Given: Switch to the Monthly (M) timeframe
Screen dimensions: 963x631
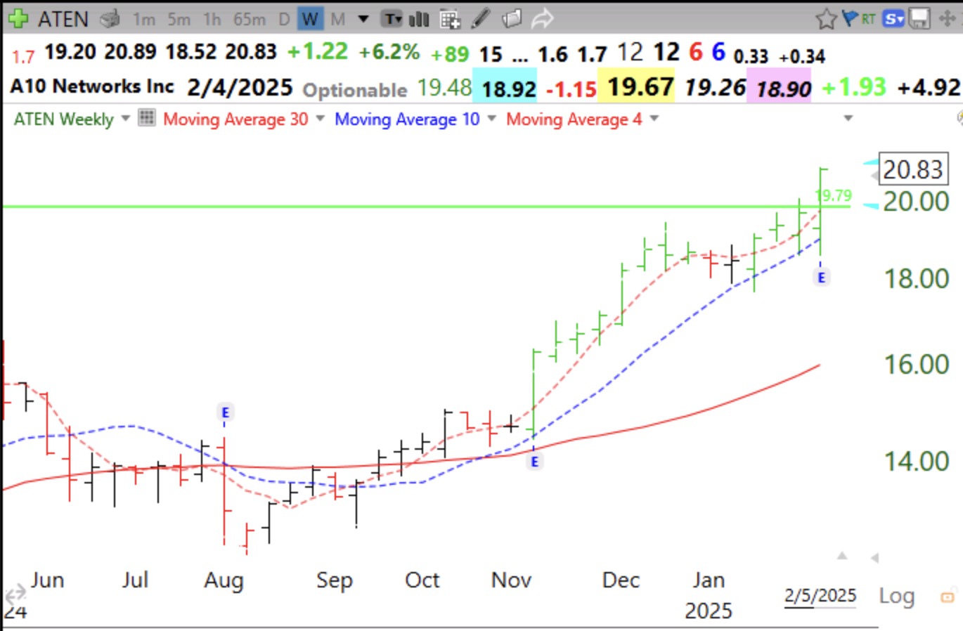Looking at the screenshot, I should (337, 19).
